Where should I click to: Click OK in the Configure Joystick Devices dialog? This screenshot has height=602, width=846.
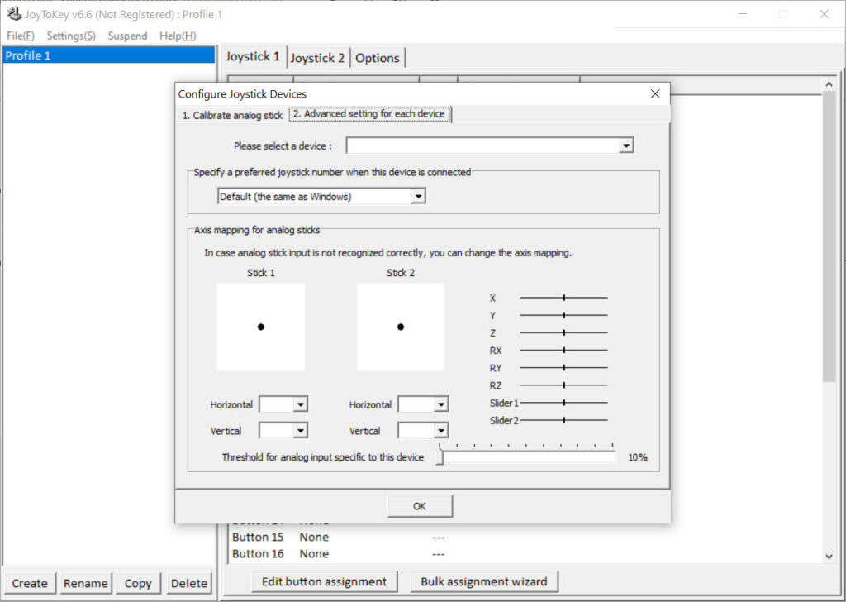pos(420,506)
